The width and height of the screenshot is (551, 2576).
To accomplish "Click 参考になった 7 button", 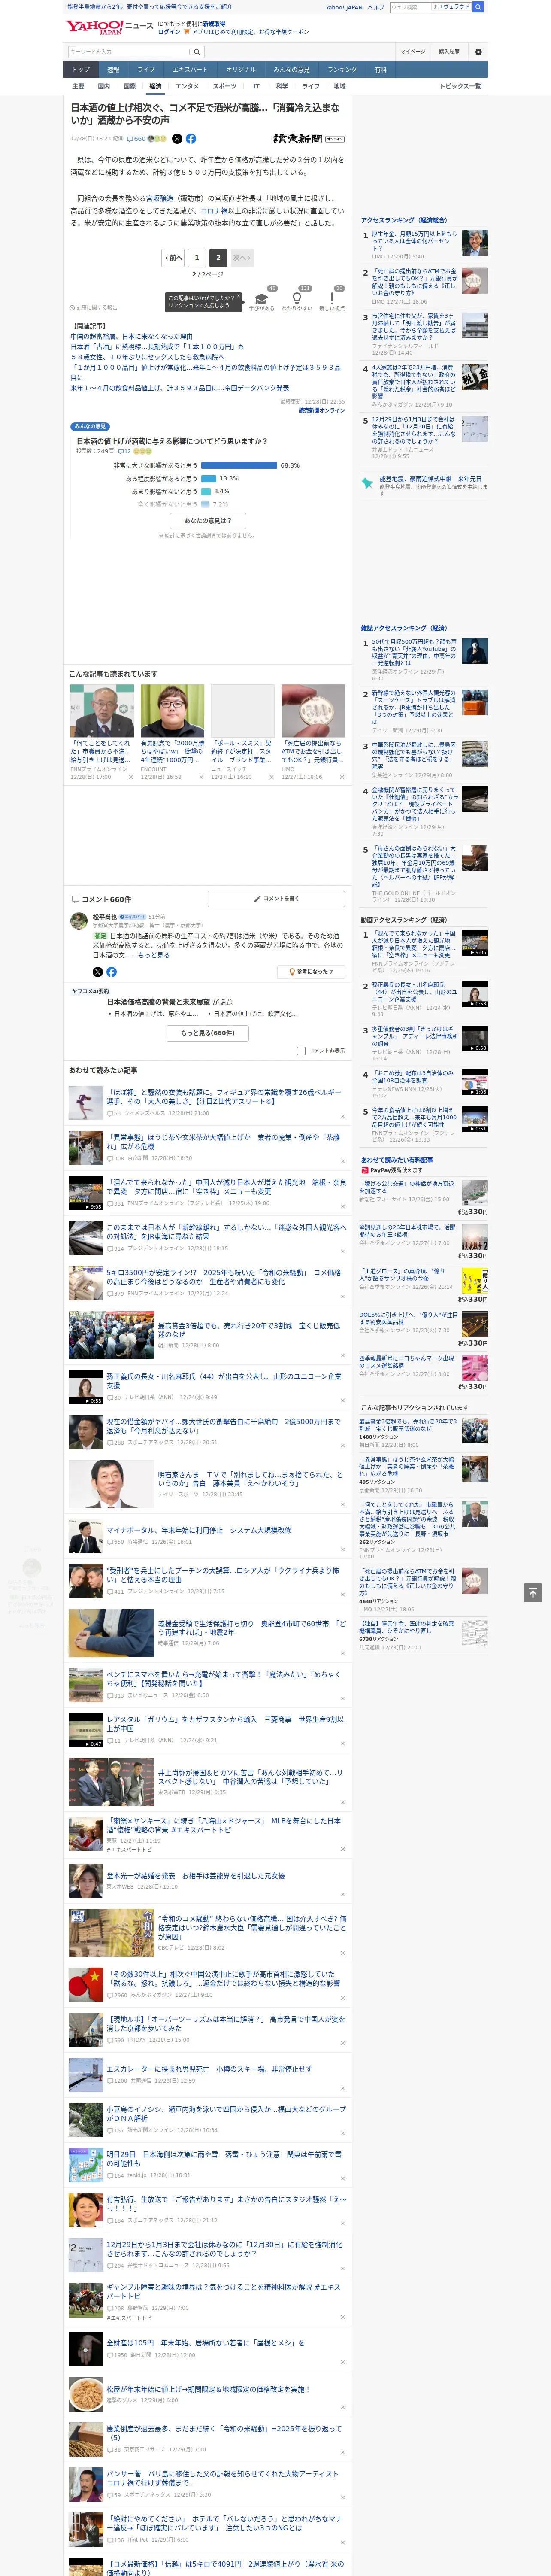I will (311, 971).
